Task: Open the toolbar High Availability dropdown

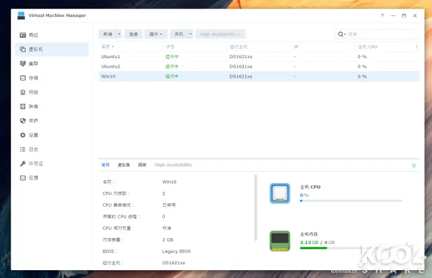Action: (x=220, y=34)
